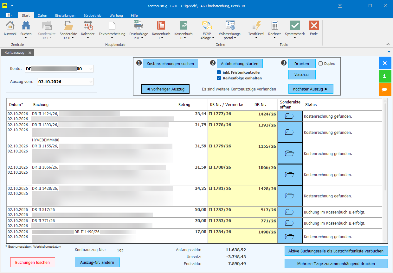The width and height of the screenshot is (393, 273).
Task: Switch to the Daten ribbon tab
Action: [42, 16]
